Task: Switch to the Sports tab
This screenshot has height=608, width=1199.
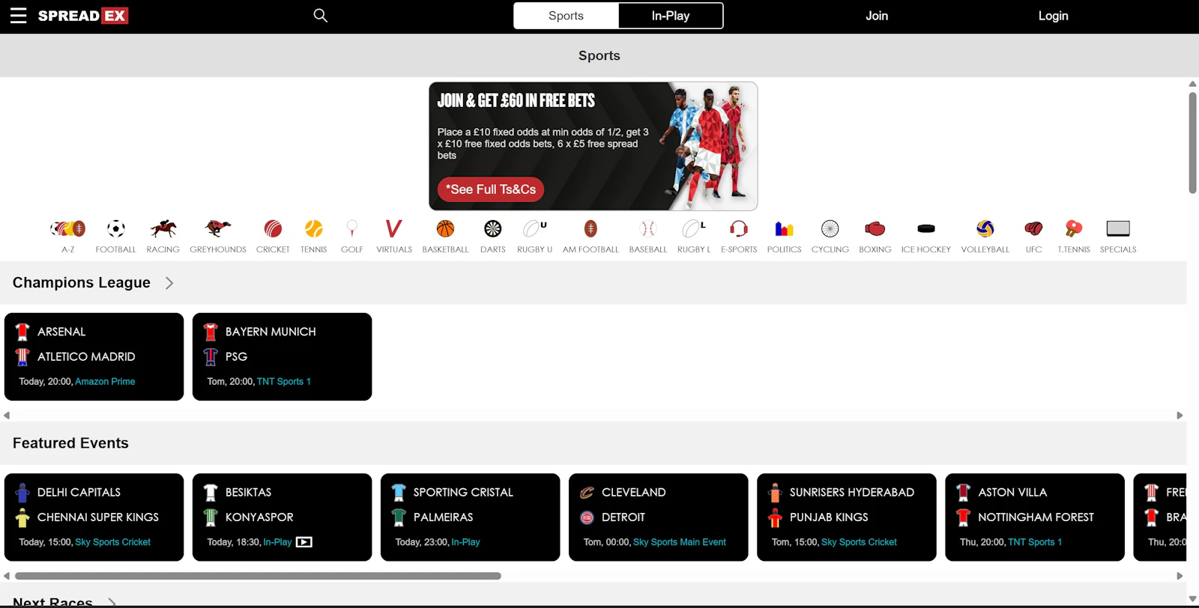Action: click(x=566, y=16)
